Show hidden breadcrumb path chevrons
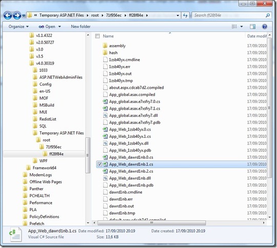Viewport: 277px width, 248px height. tap(35, 15)
